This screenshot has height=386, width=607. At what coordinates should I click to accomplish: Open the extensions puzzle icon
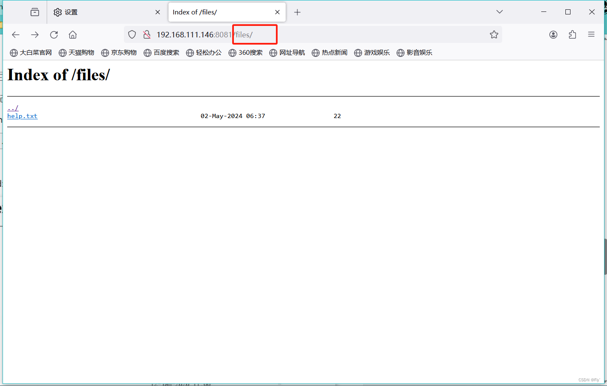click(x=572, y=35)
